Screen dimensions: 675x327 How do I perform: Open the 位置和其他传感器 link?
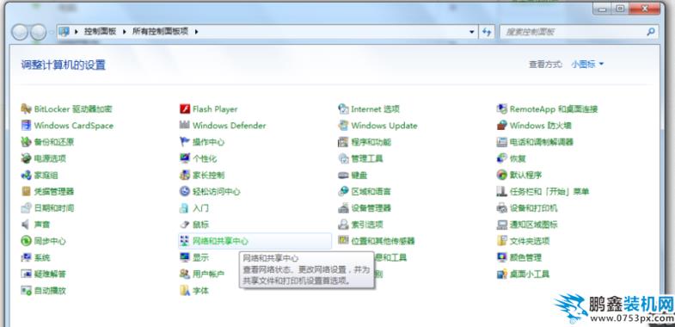click(383, 241)
